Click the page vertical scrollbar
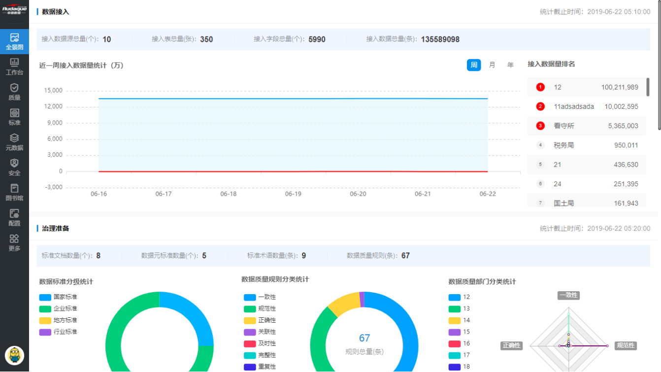The image size is (661, 372). click(x=659, y=65)
